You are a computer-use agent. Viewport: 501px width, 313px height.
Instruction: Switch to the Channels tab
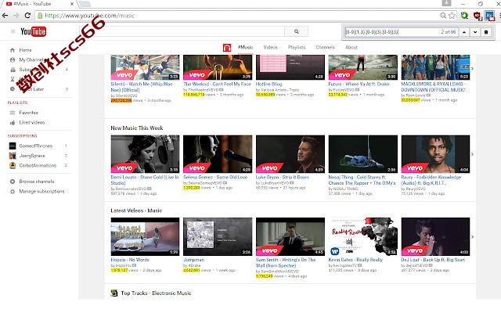(x=326, y=47)
